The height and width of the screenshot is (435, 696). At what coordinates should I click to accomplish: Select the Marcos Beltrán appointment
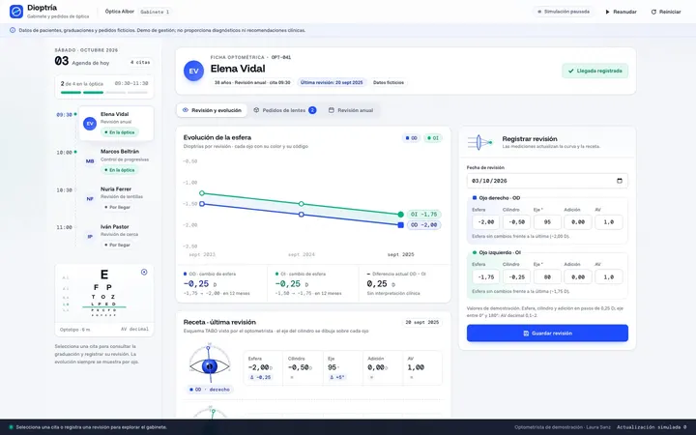click(116, 161)
